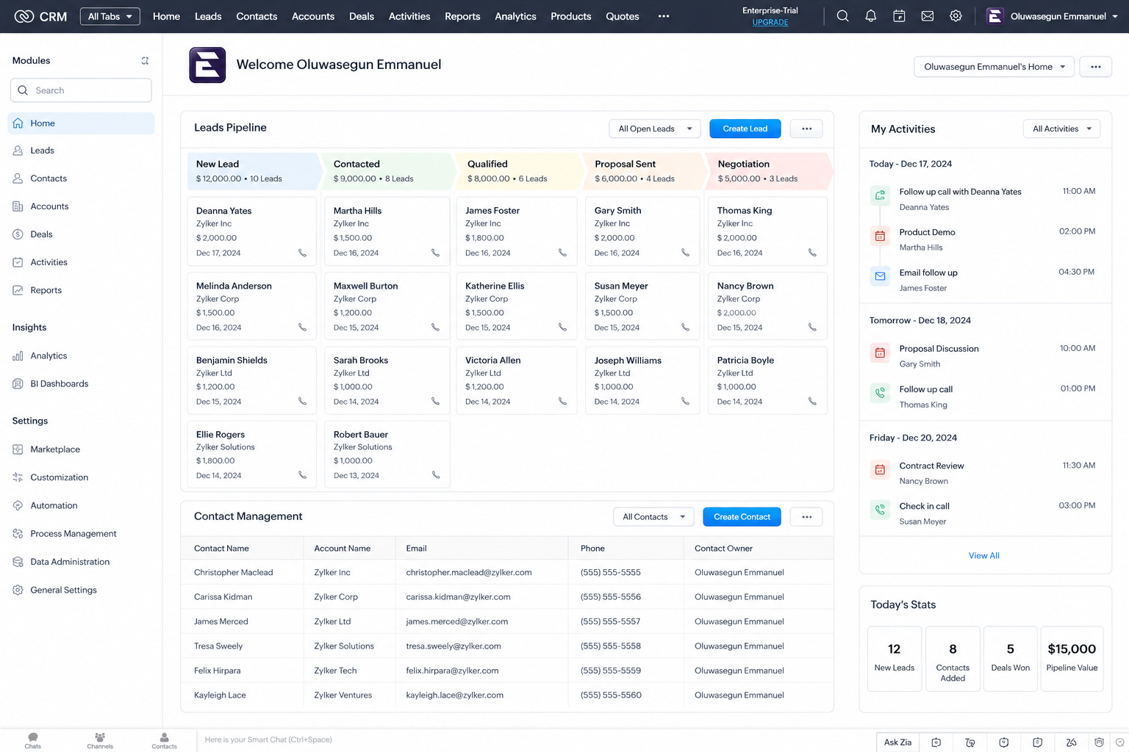Click phone icon on Robert Bauer card
This screenshot has height=752, width=1129.
point(436,475)
